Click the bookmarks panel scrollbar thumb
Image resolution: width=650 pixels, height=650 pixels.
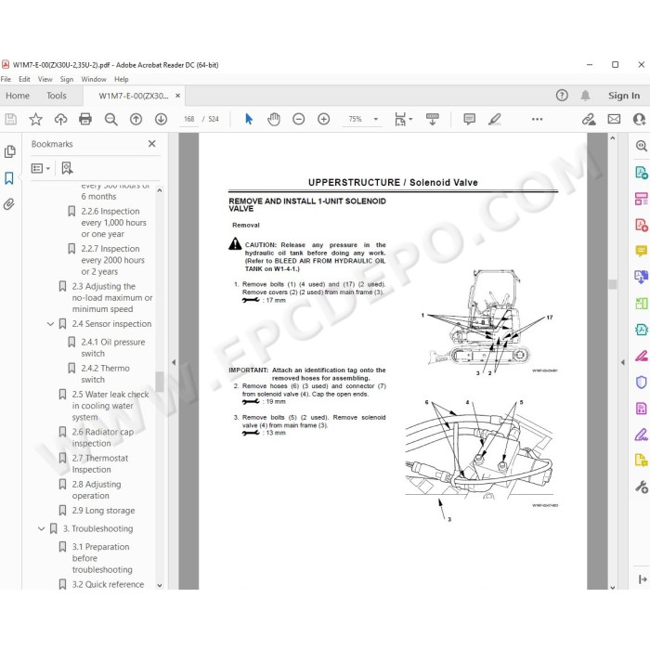159,382
